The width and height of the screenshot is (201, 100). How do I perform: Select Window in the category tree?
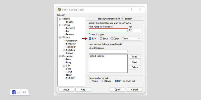pos(66,37)
